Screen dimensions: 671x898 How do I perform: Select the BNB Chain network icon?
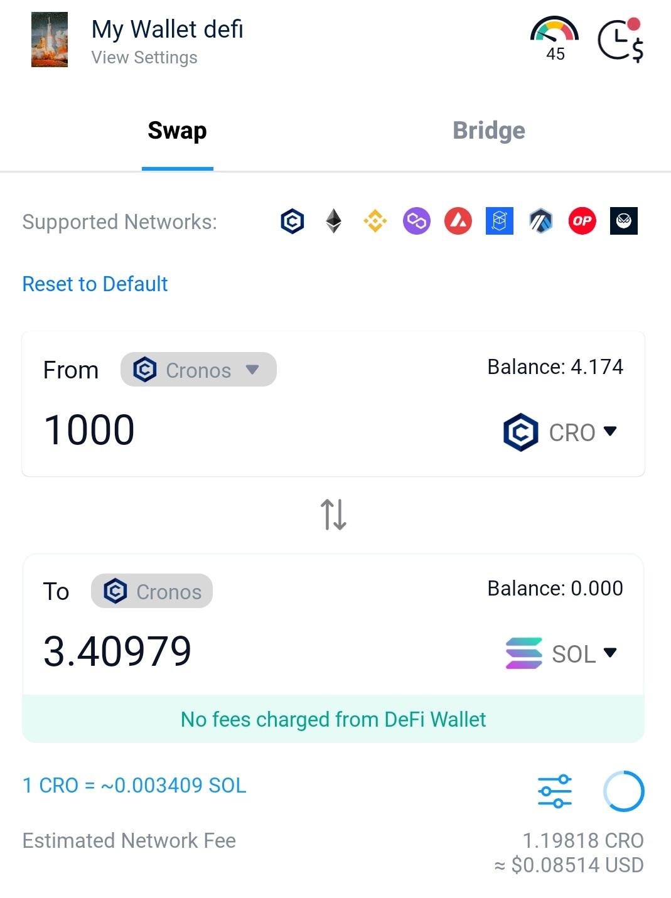pyautogui.click(x=375, y=221)
